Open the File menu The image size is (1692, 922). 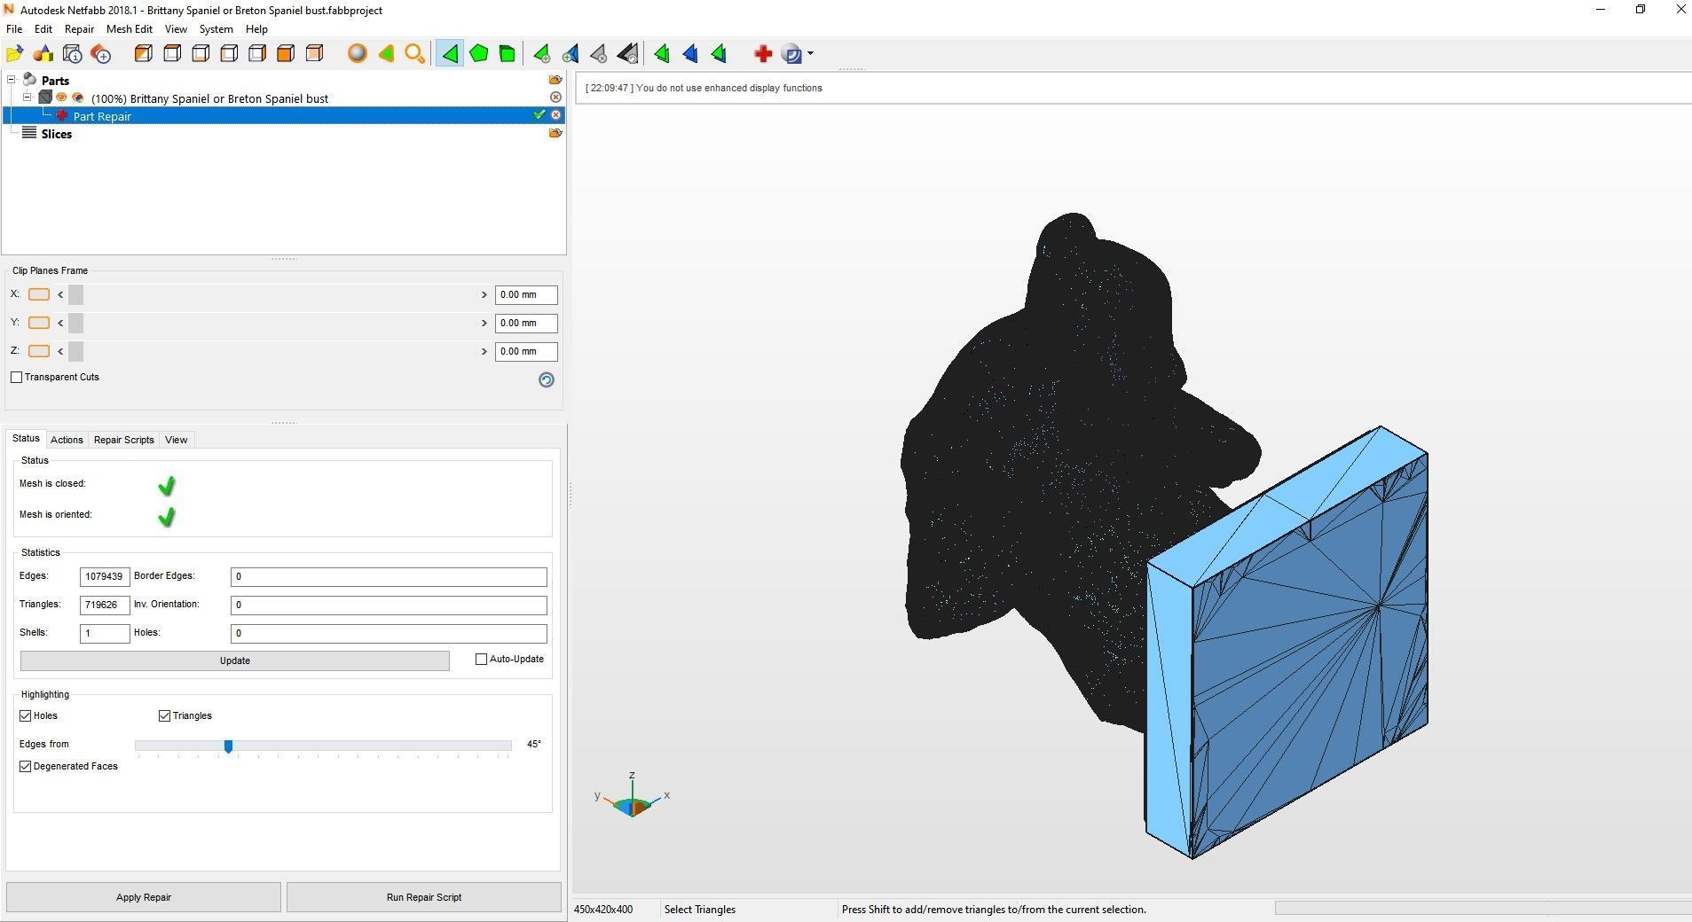point(14,29)
